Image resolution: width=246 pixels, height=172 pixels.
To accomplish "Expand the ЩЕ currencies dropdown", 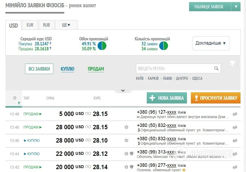I will 66,25.
